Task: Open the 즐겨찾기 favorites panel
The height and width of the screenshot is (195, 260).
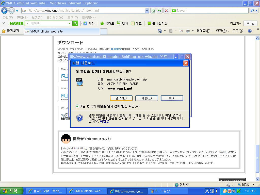Action: click(x=10, y=31)
